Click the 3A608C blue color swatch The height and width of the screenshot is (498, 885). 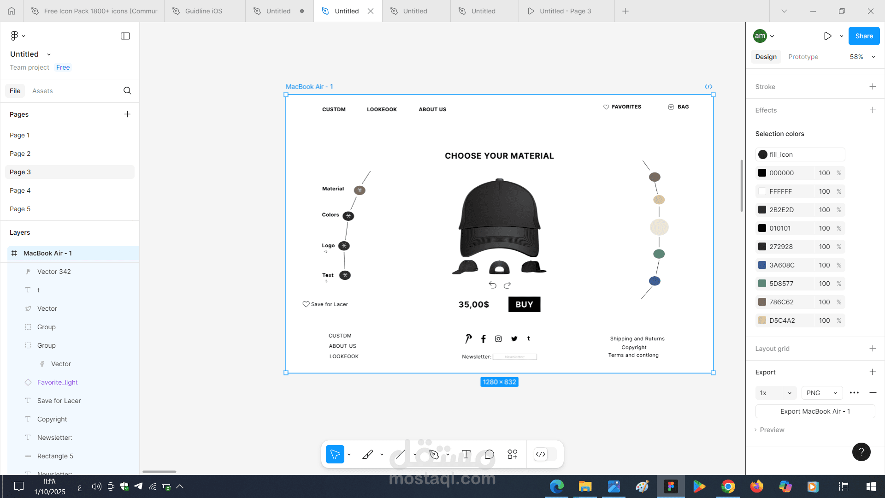[x=762, y=265]
